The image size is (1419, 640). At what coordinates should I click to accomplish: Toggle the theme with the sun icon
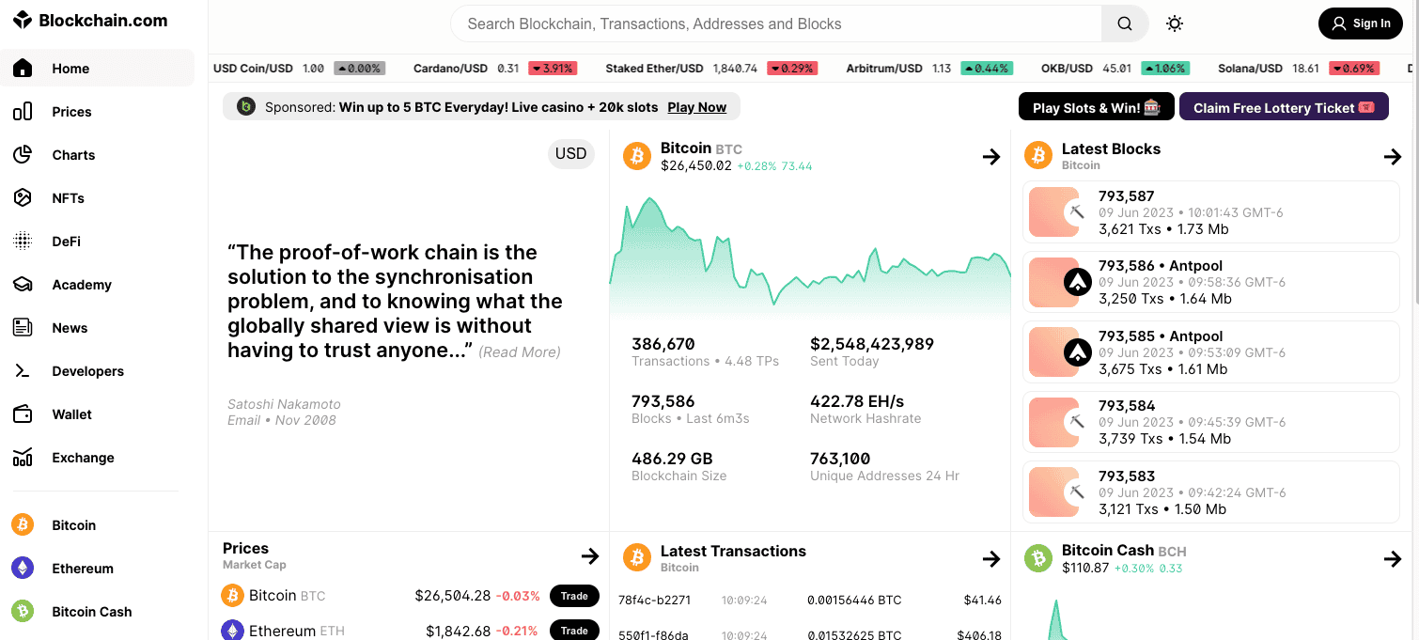coord(1175,23)
